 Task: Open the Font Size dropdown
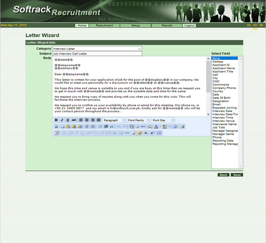(163, 120)
